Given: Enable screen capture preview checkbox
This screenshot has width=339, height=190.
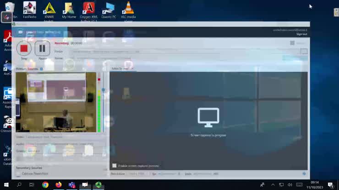Looking at the screenshot, I should pos(115,166).
